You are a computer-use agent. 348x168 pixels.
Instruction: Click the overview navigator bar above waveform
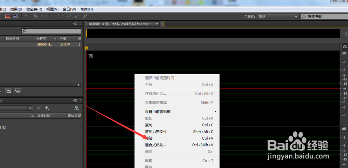pyautogui.click(x=213, y=33)
